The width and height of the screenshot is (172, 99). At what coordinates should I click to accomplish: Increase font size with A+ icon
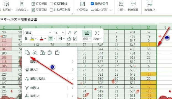pos(70,33)
